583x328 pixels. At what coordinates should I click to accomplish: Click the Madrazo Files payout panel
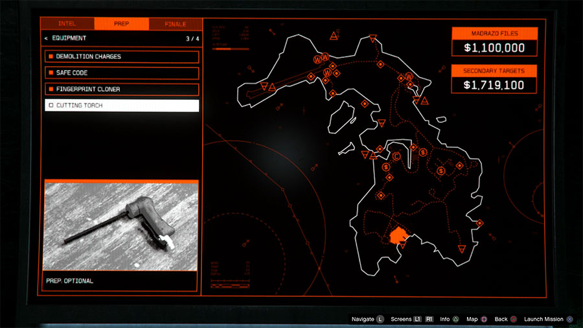click(494, 41)
